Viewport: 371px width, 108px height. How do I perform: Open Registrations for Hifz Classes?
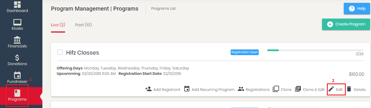pyautogui.click(x=254, y=89)
